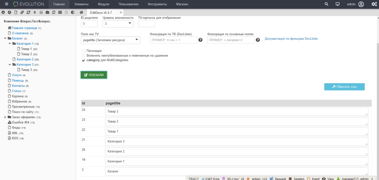
Task: Open the admin user menu
Action: [x=355, y=4]
